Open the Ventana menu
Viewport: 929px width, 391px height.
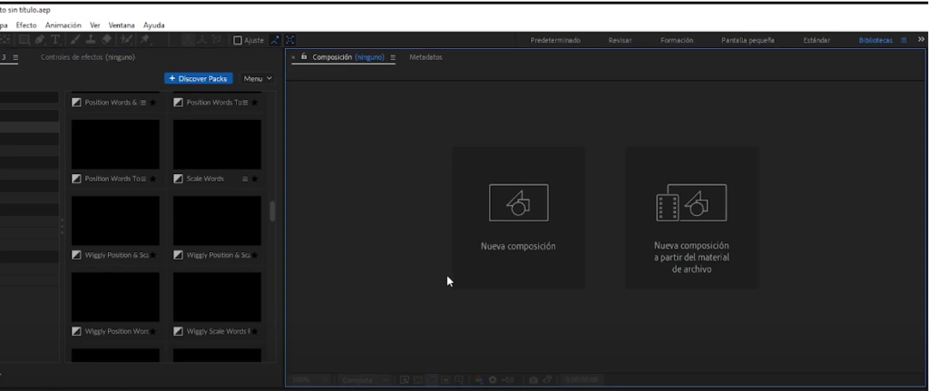tap(122, 25)
